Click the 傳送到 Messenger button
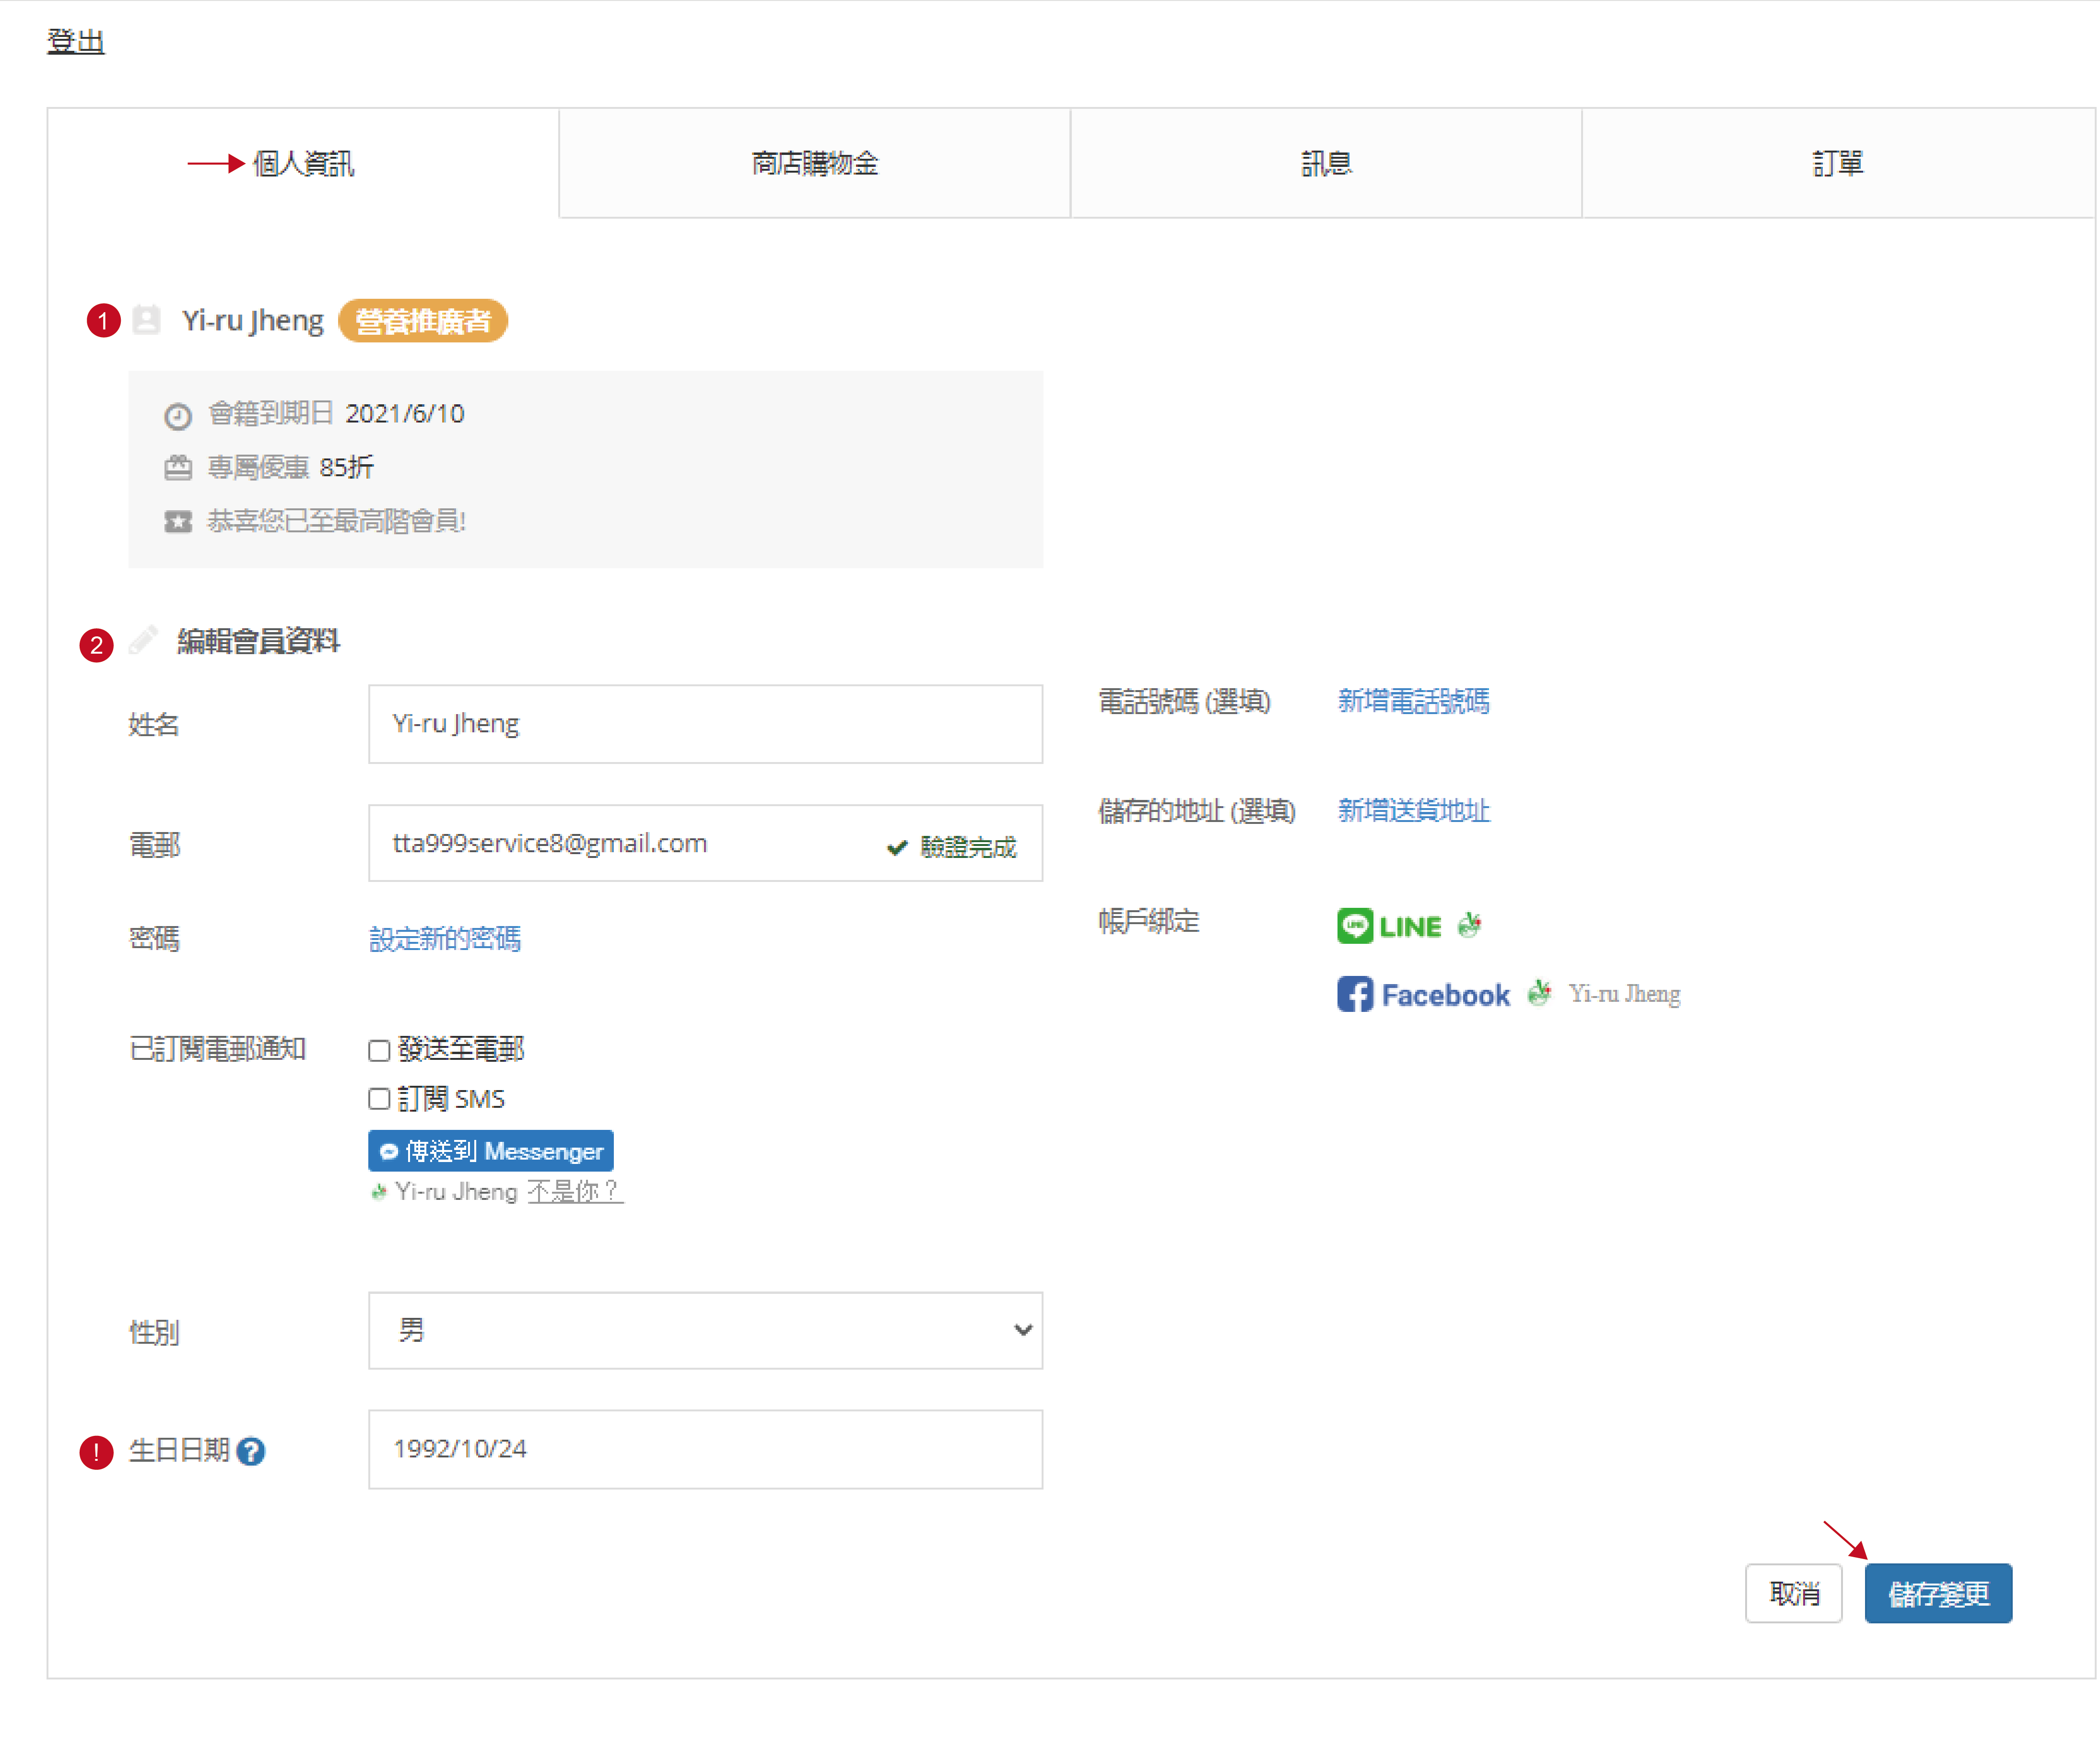 (491, 1151)
